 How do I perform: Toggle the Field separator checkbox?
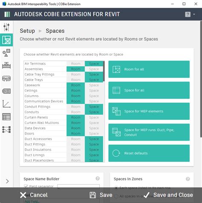point(26,186)
